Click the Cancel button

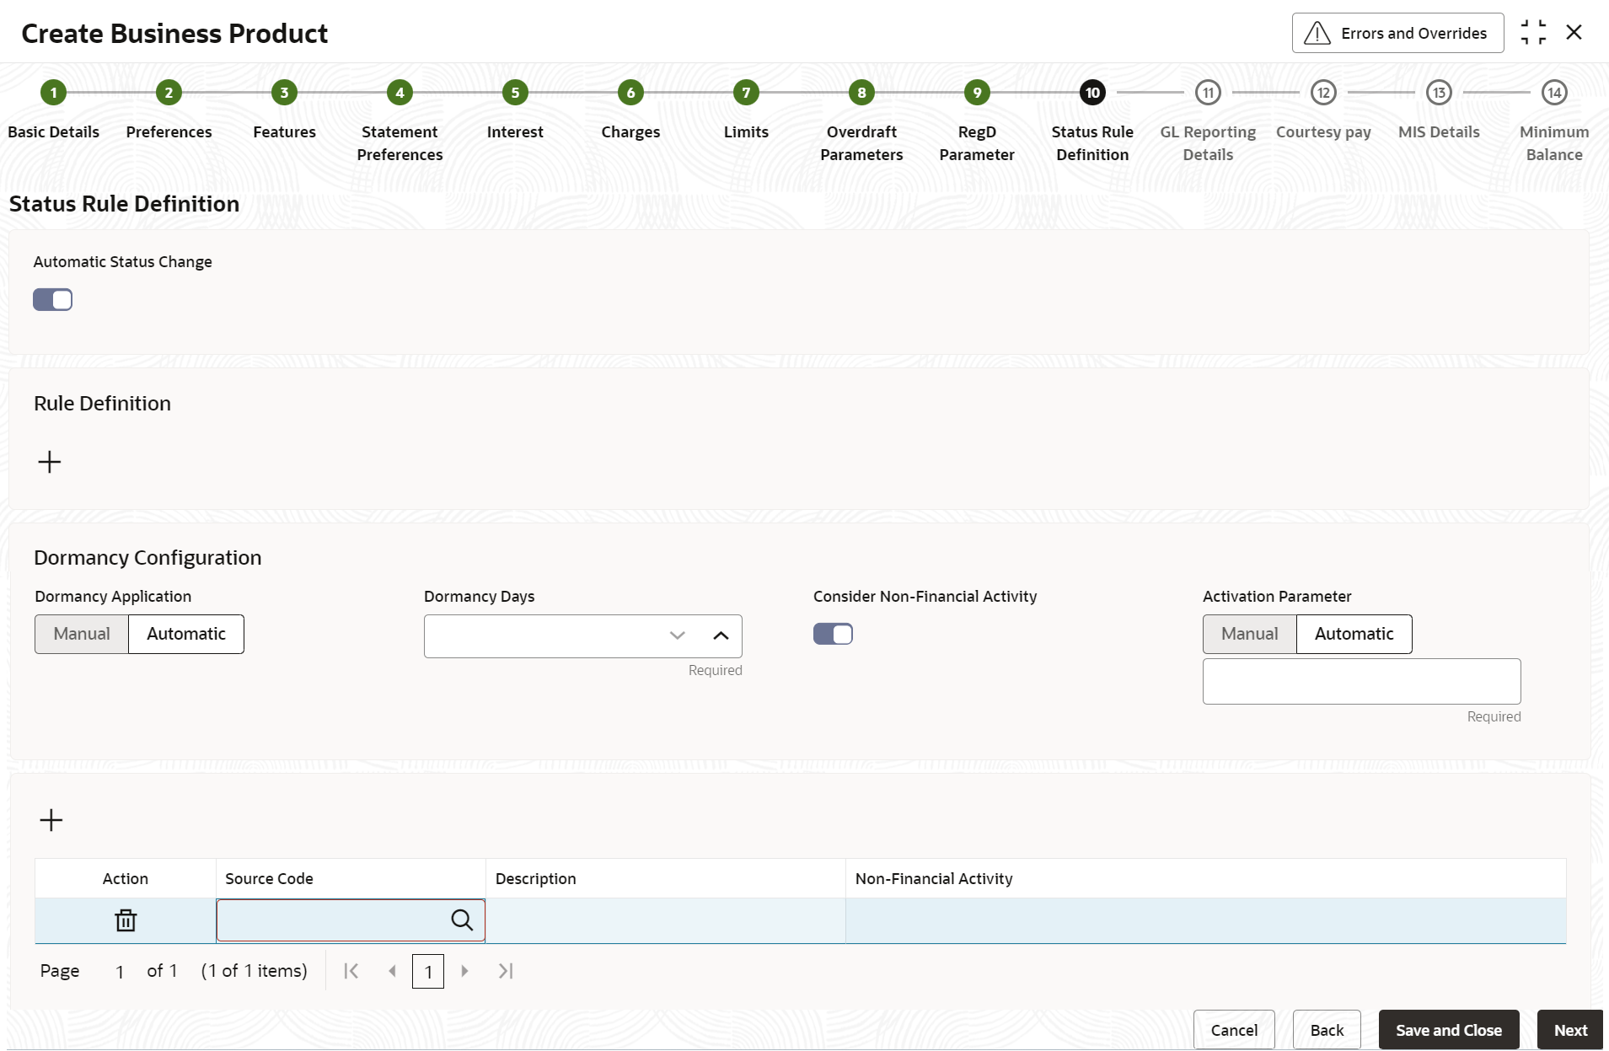[1234, 1030]
